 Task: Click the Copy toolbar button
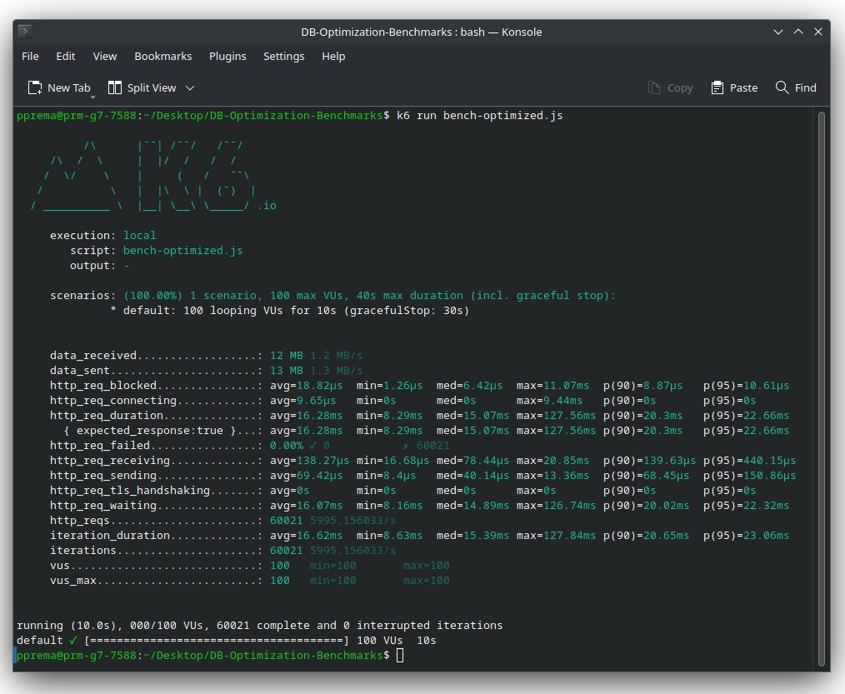670,87
